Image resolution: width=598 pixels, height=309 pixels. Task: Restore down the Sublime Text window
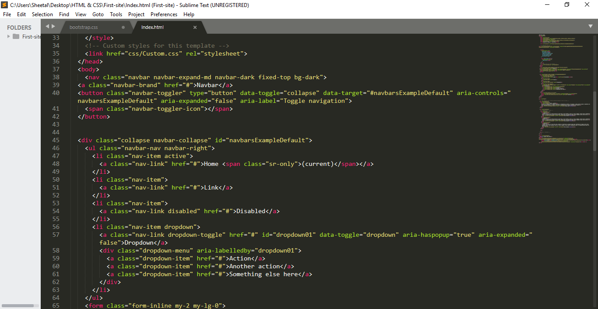pyautogui.click(x=567, y=5)
